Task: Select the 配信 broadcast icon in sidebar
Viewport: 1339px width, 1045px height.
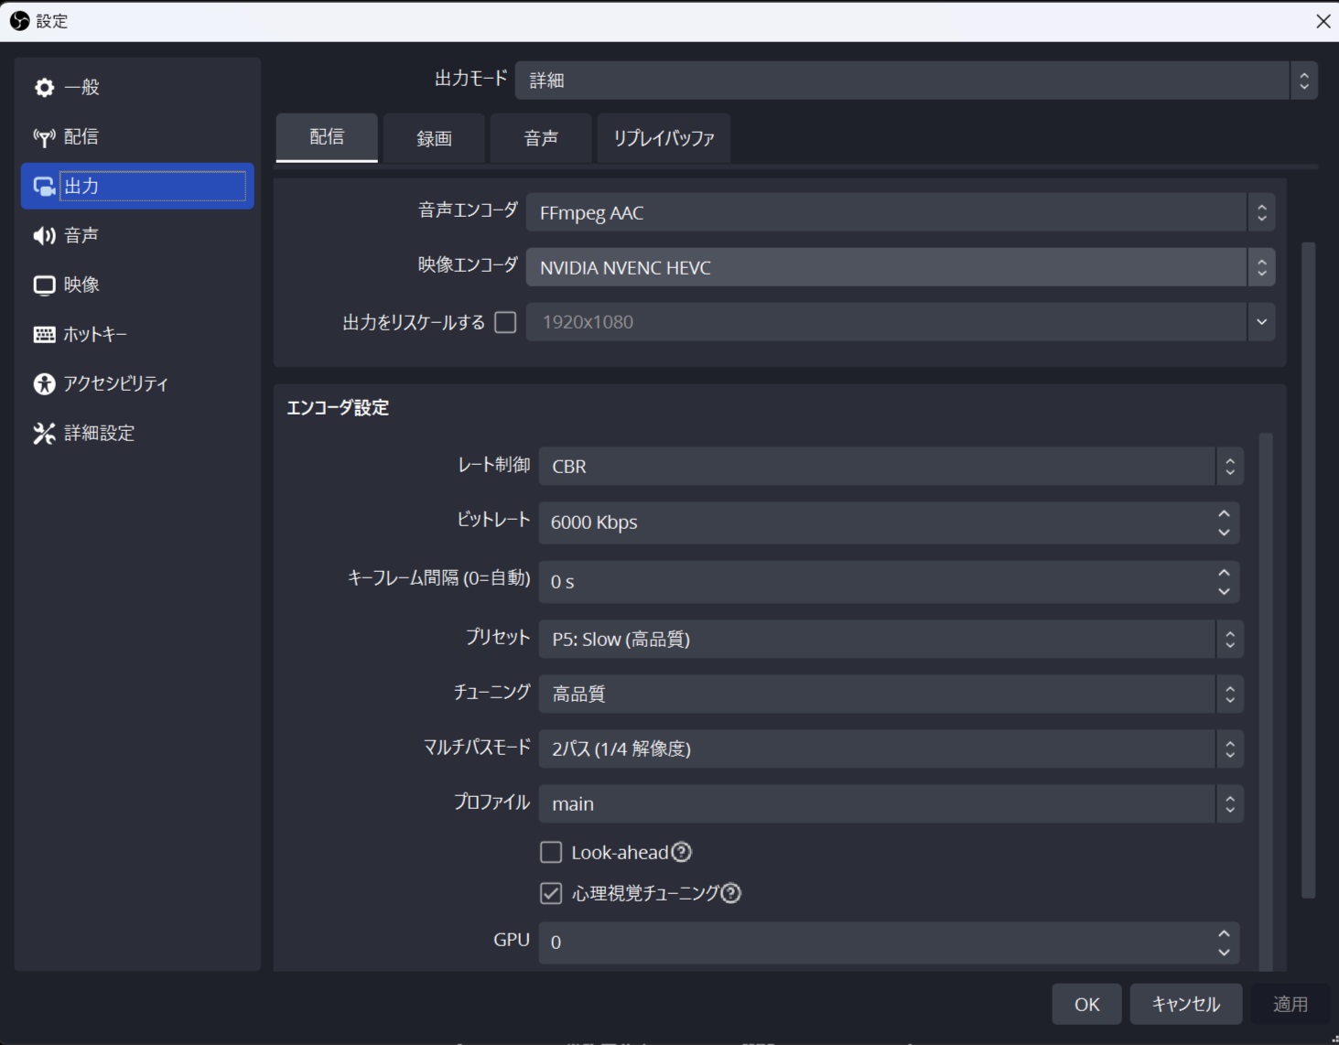Action: pos(44,136)
